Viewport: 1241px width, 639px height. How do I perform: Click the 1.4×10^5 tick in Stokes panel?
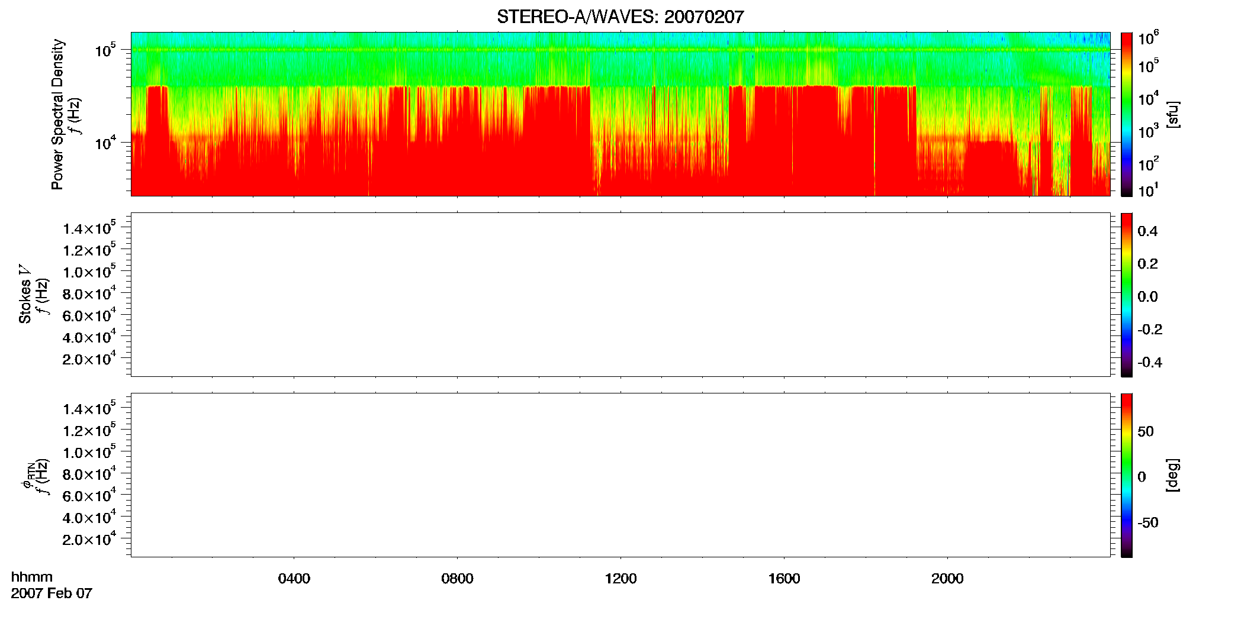click(89, 228)
